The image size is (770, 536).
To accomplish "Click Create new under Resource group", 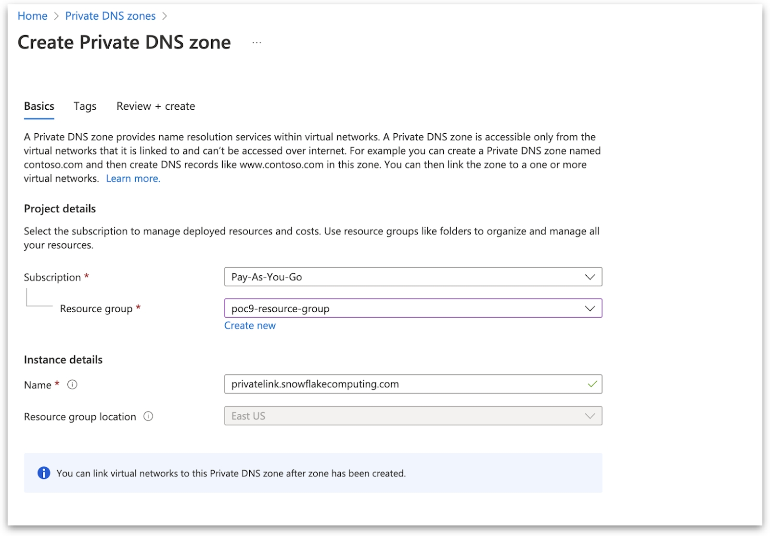I will pyautogui.click(x=250, y=326).
